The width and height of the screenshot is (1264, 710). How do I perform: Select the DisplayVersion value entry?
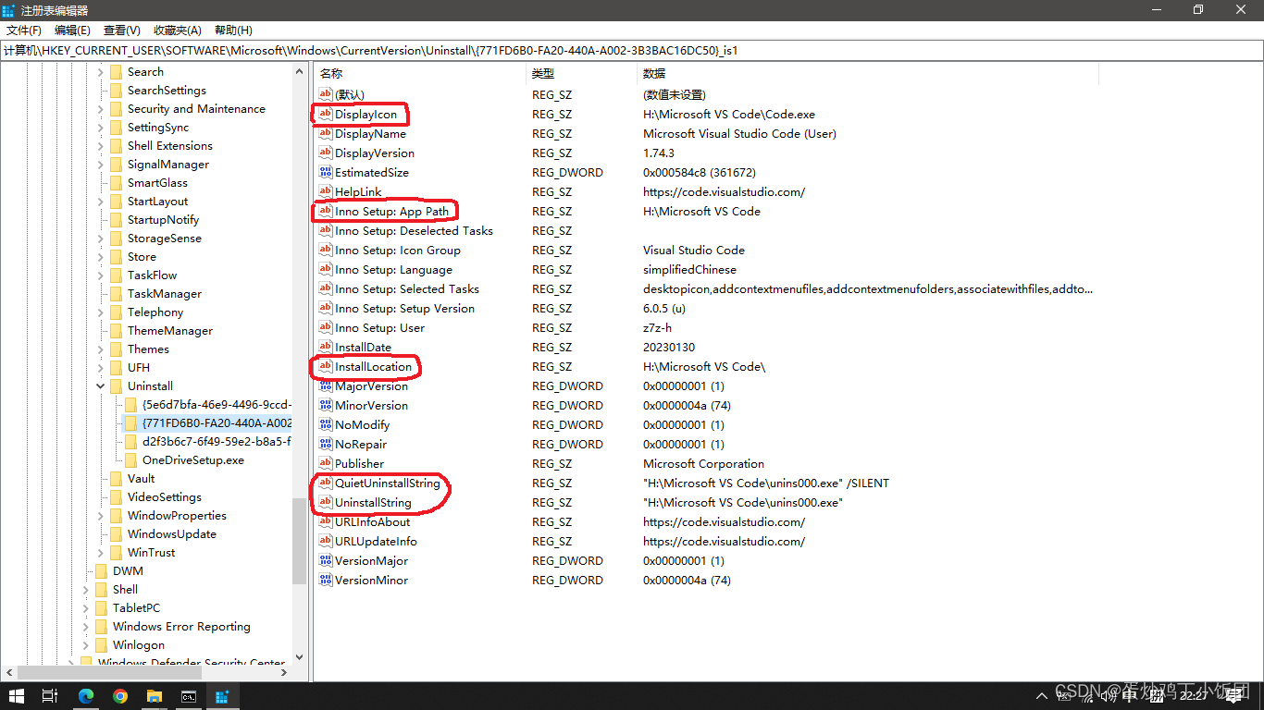(375, 153)
